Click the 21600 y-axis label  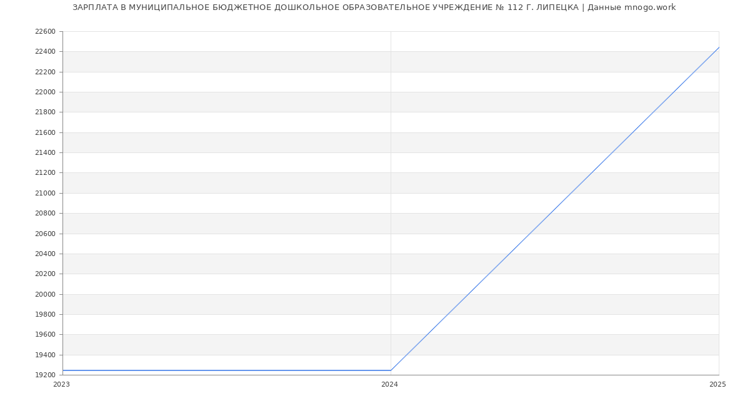click(x=45, y=132)
